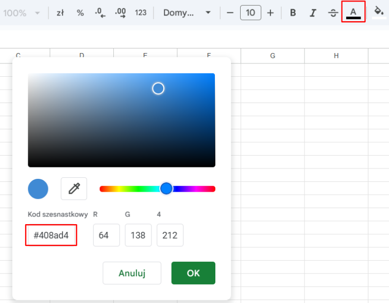This screenshot has width=389, height=303.
Task: Click the Kod szesnastkowy label
Action: tap(58, 214)
